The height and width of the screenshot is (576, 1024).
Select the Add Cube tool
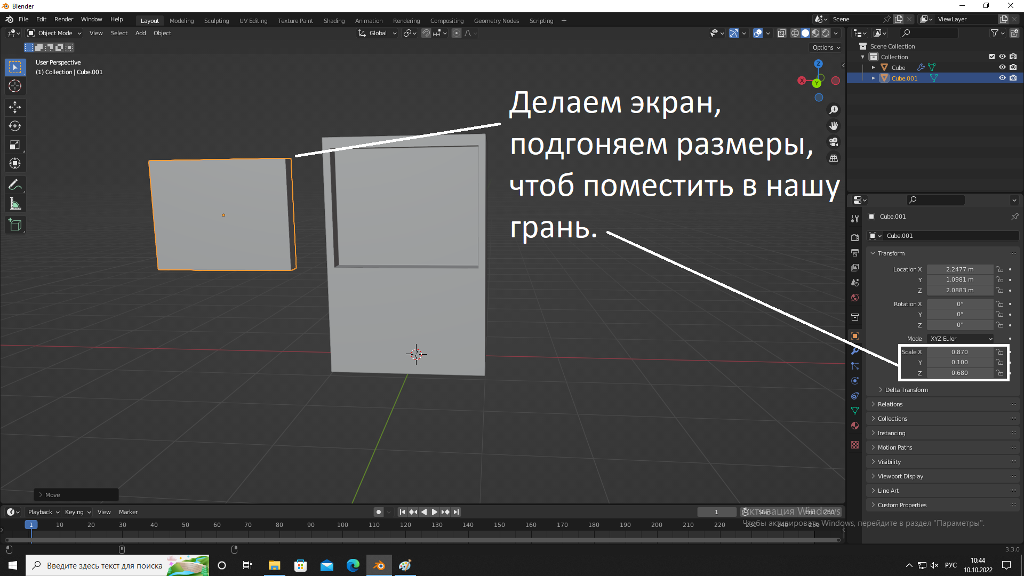[x=15, y=225]
